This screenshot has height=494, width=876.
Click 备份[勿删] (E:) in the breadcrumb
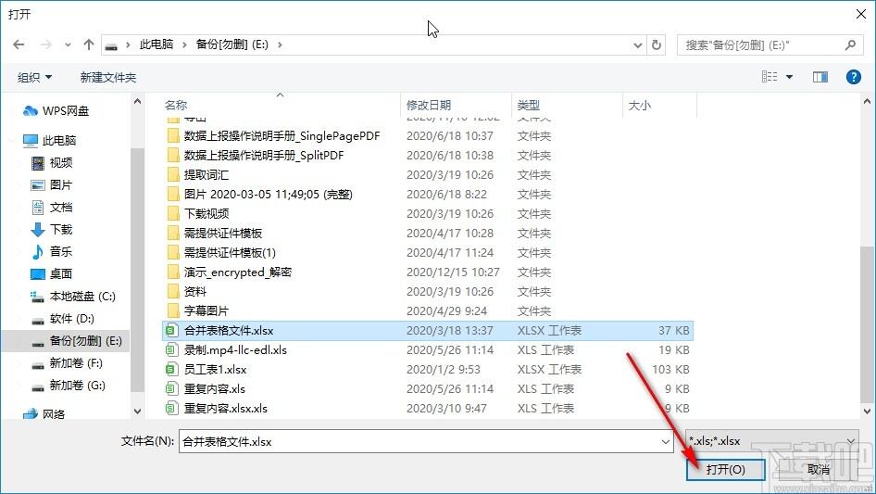coord(232,44)
